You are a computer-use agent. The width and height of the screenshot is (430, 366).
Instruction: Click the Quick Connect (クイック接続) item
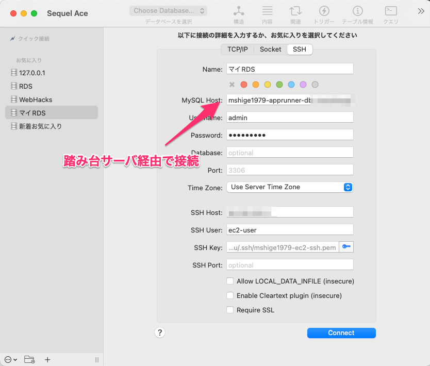[29, 39]
